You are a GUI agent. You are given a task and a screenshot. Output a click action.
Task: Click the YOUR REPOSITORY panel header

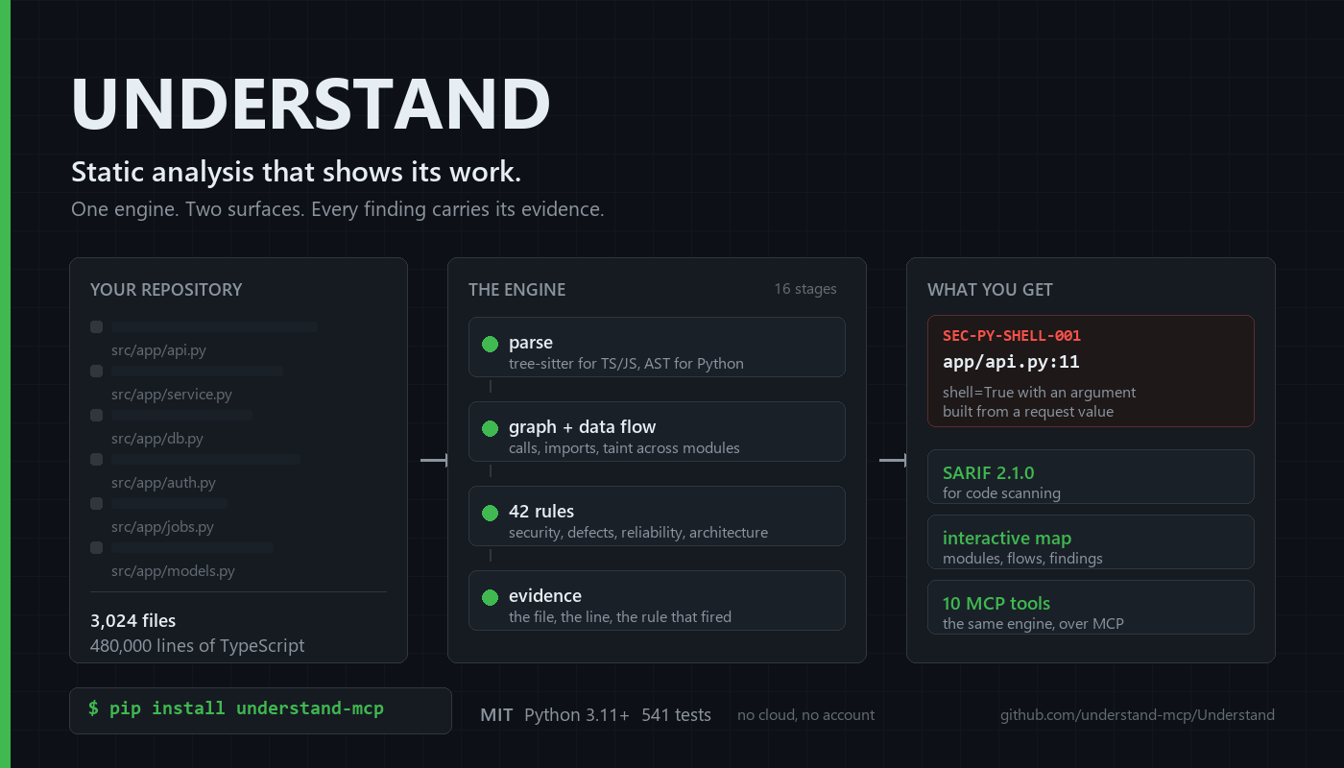(166, 290)
